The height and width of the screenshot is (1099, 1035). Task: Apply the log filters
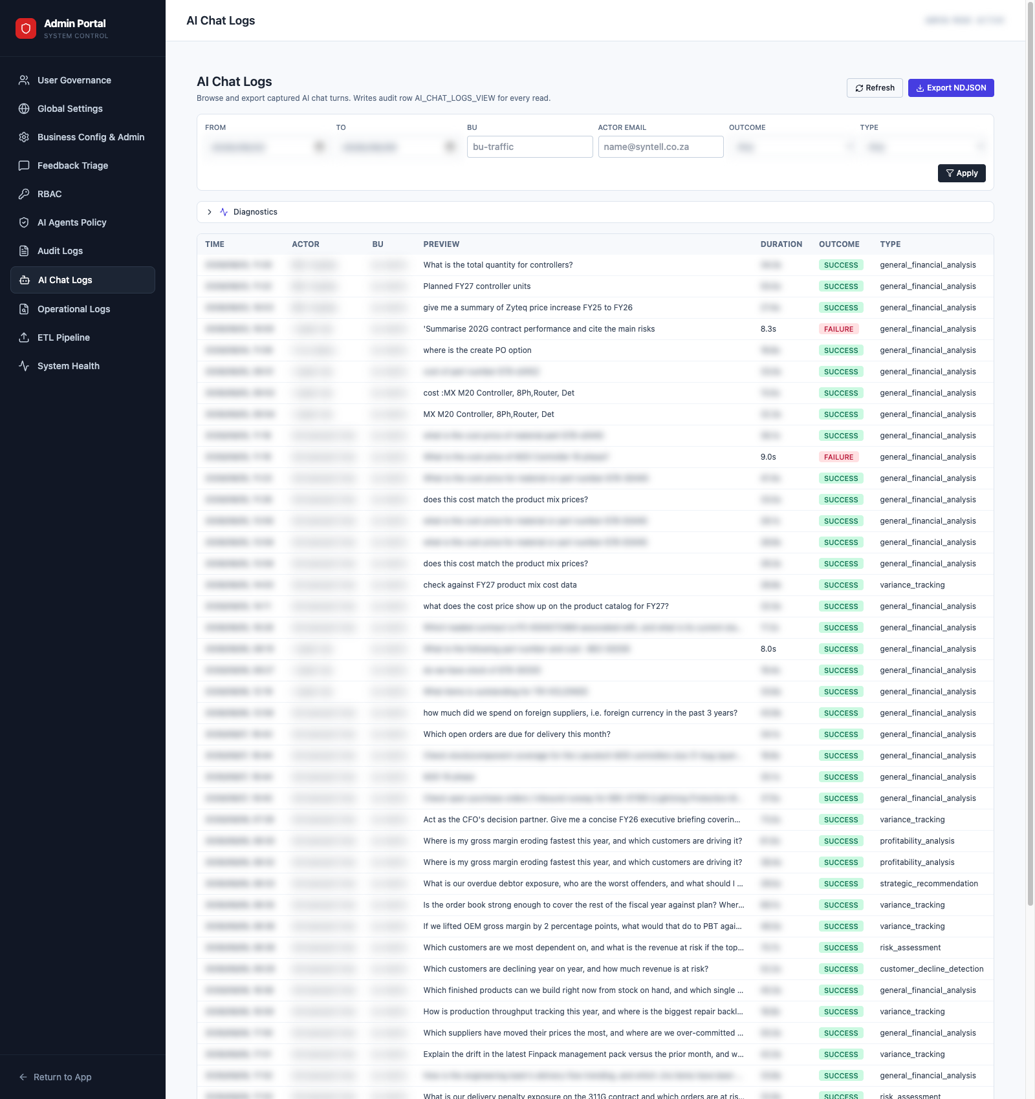961,173
